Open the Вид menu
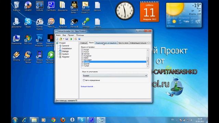 64,35
